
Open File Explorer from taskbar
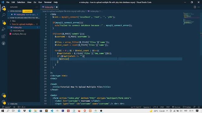[35, 111]
